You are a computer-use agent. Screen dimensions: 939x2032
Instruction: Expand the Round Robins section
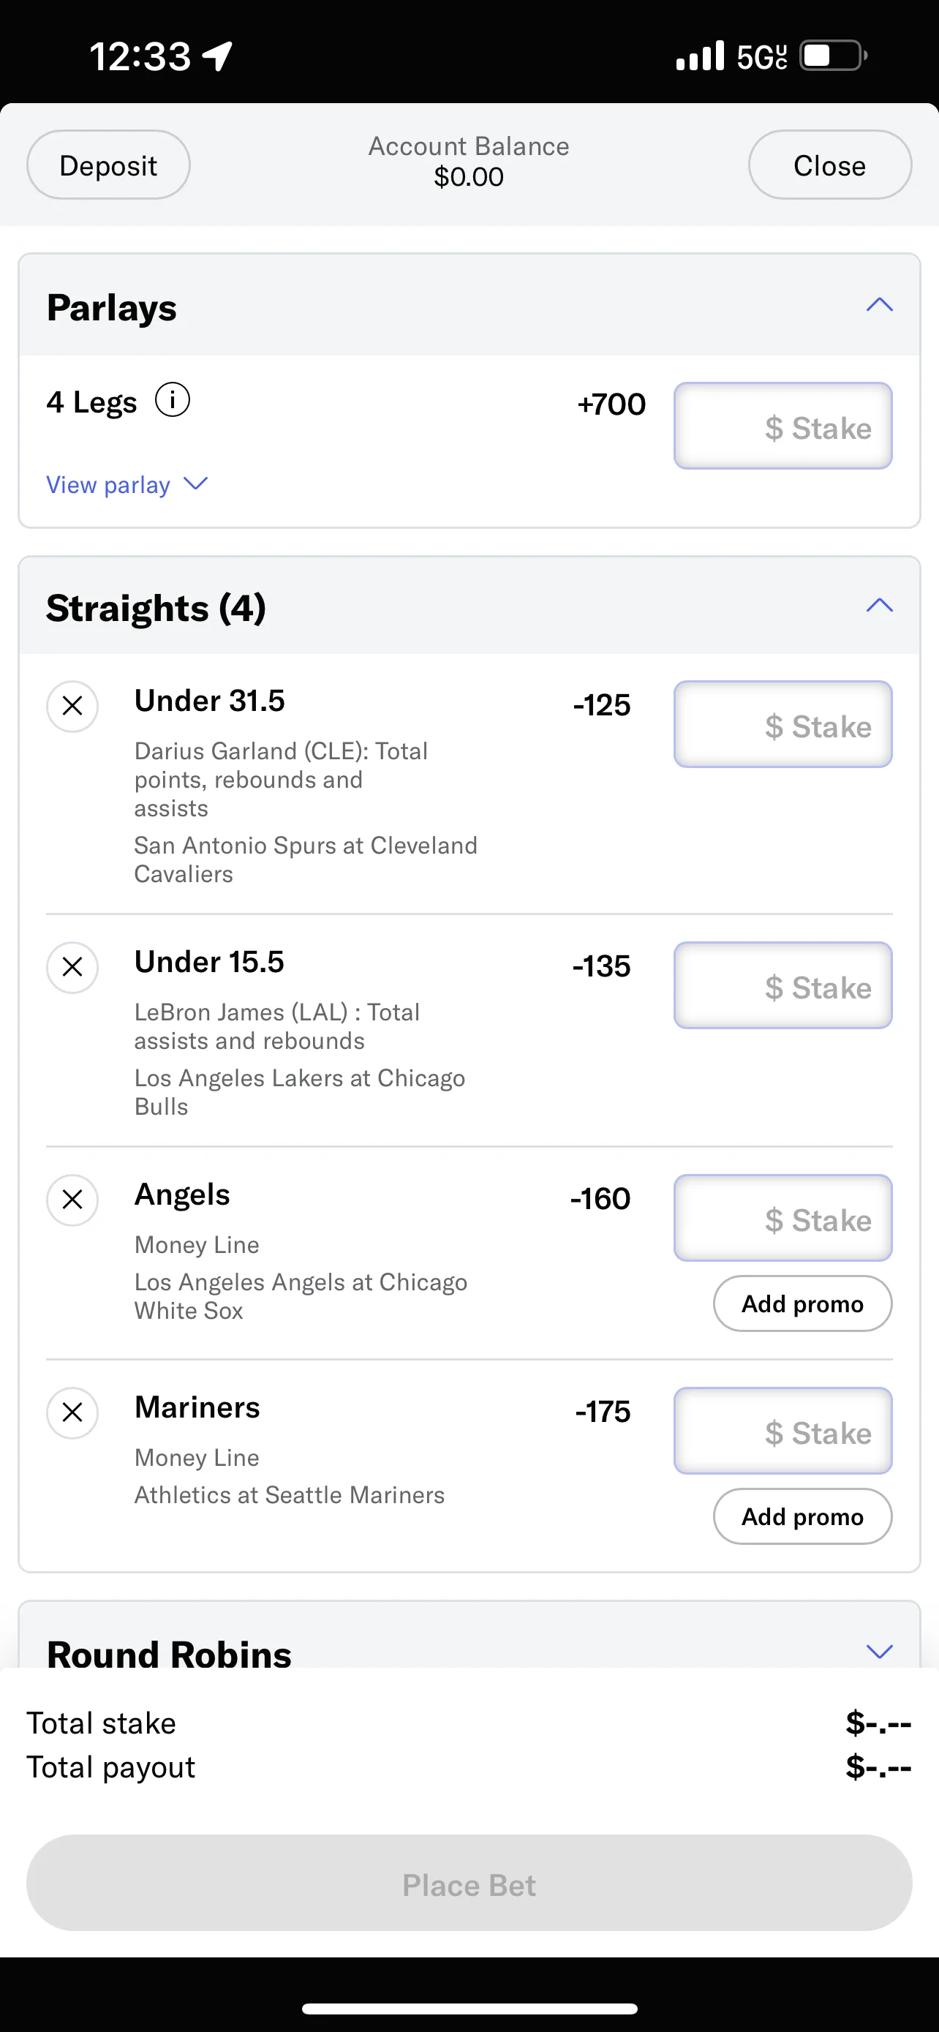[879, 1651]
